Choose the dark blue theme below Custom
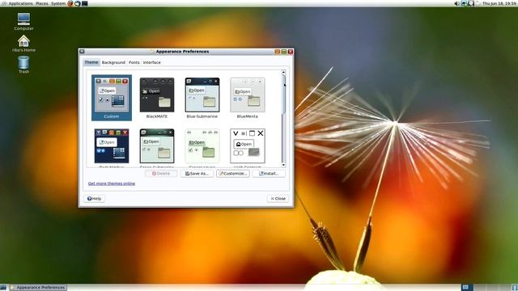The height and width of the screenshot is (291, 518). (x=112, y=146)
